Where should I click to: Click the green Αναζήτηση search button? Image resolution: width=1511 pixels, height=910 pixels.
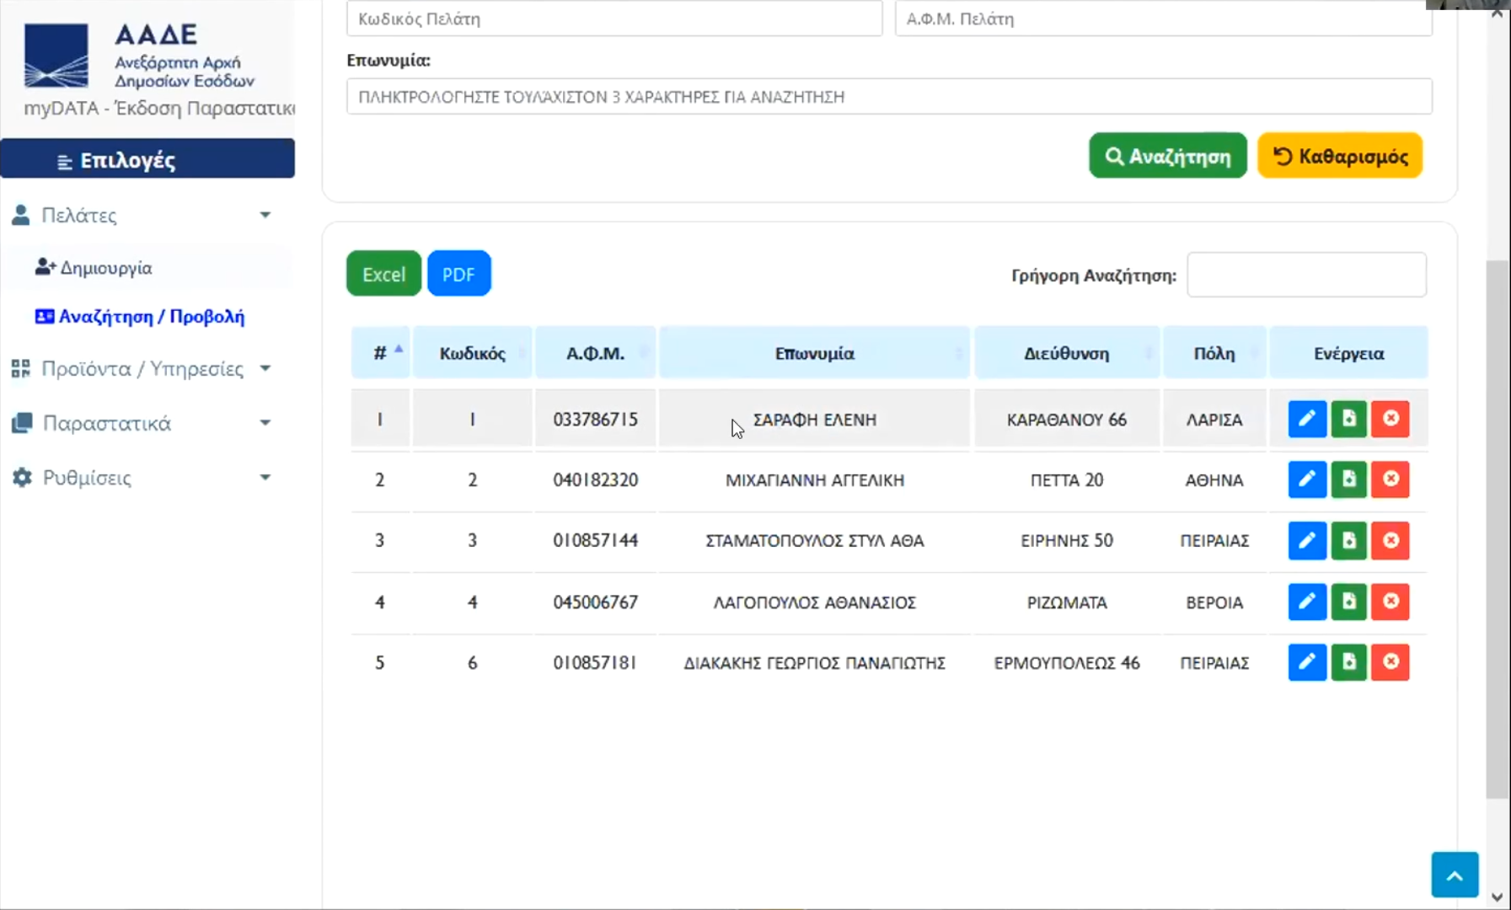pyautogui.click(x=1167, y=156)
